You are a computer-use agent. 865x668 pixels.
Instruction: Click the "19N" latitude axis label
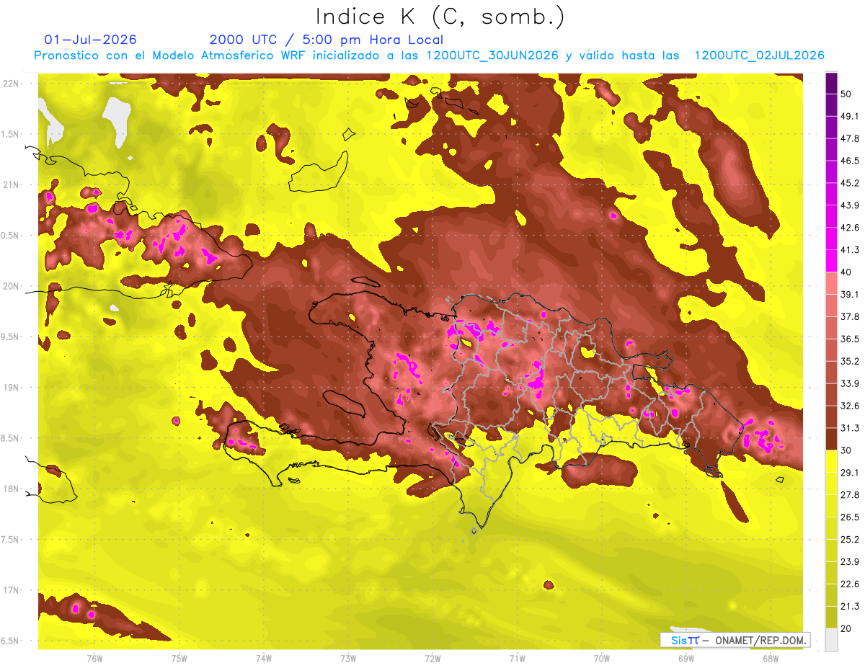point(11,388)
